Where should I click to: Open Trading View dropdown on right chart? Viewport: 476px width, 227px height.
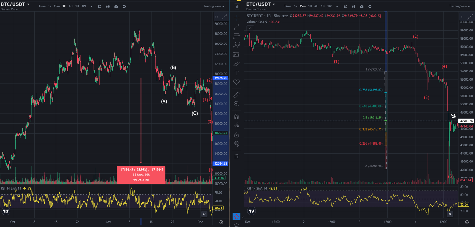coord(460,6)
